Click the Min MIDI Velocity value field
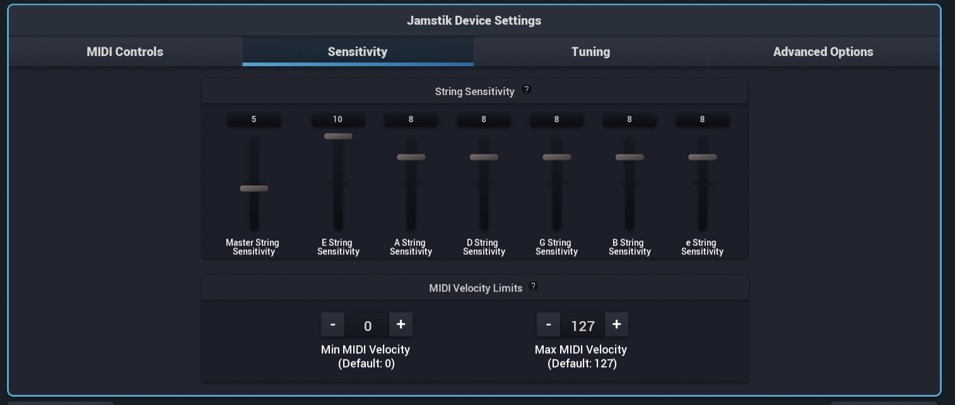The height and width of the screenshot is (405, 955). click(367, 326)
